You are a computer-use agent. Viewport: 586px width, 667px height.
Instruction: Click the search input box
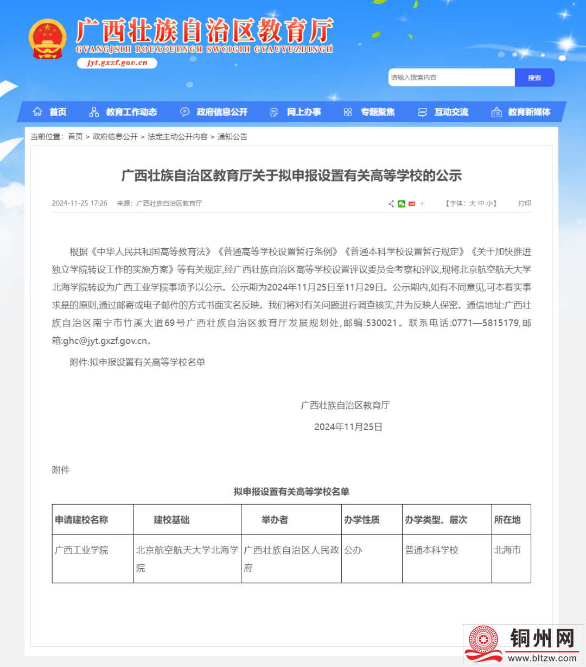point(450,78)
